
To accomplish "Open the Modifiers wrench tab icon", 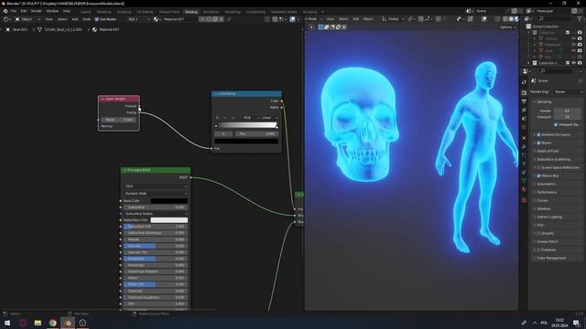I will tap(524, 147).
